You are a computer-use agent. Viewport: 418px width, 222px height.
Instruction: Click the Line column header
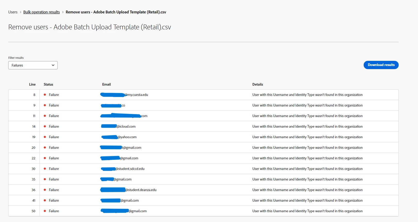pos(32,84)
